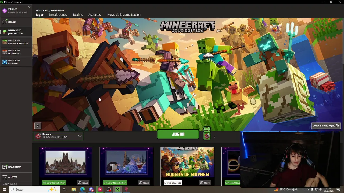This screenshot has width=344, height=193.
Task: Open the Windows Start menu
Action: click(4, 190)
